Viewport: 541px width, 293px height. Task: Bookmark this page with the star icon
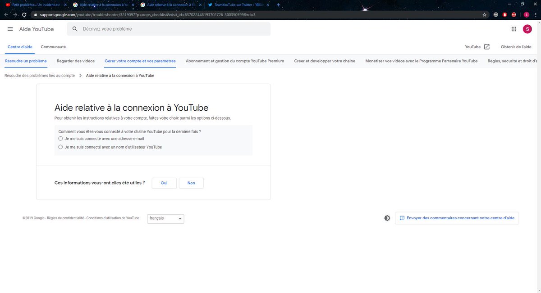click(485, 14)
